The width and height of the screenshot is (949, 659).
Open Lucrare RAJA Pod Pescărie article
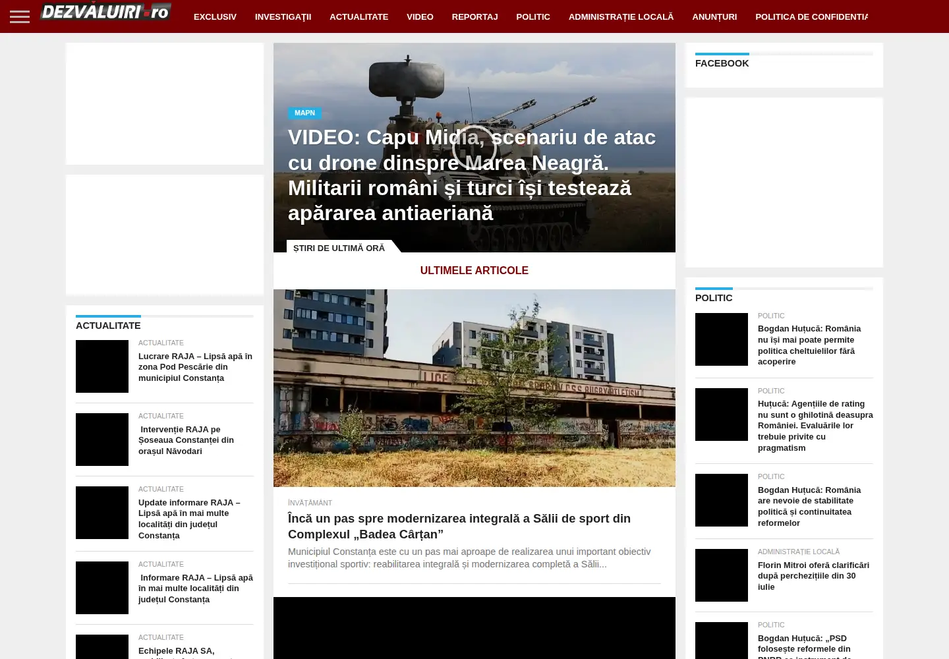(x=195, y=367)
